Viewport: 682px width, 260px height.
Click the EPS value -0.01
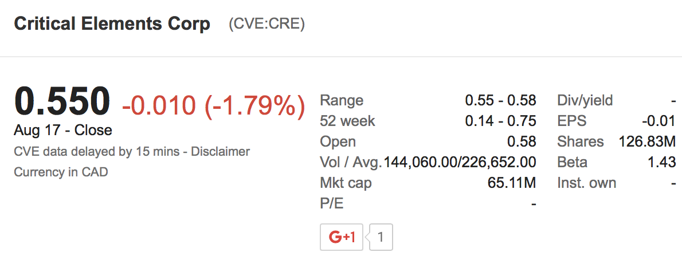point(659,121)
